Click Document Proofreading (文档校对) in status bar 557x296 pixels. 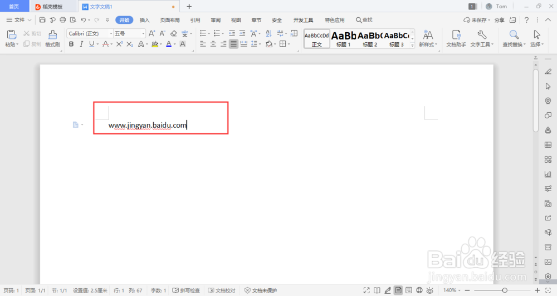(x=222, y=290)
